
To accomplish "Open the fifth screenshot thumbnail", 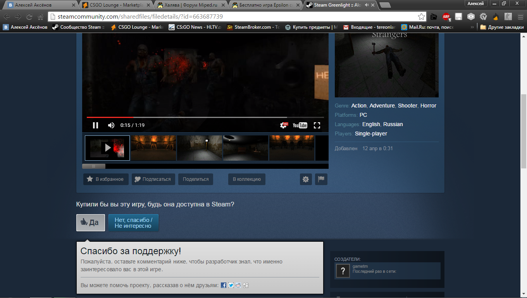I will pyautogui.click(x=292, y=148).
